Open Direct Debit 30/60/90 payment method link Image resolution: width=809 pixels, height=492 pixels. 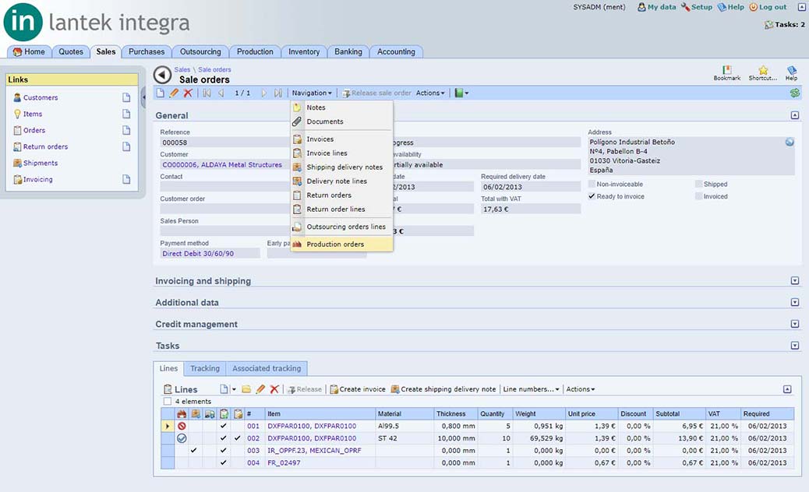(198, 254)
